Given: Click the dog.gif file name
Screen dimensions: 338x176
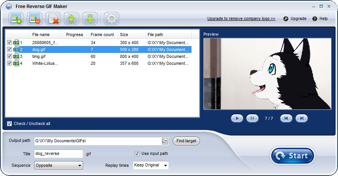Looking at the screenshot, I should click(39, 49).
